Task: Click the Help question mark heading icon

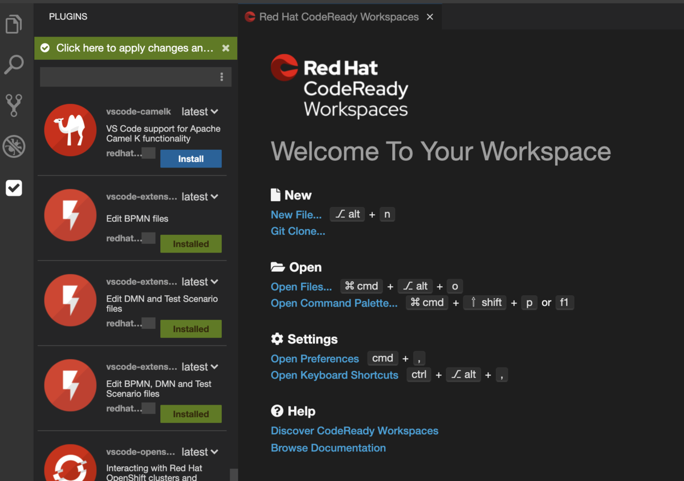Action: tap(277, 411)
